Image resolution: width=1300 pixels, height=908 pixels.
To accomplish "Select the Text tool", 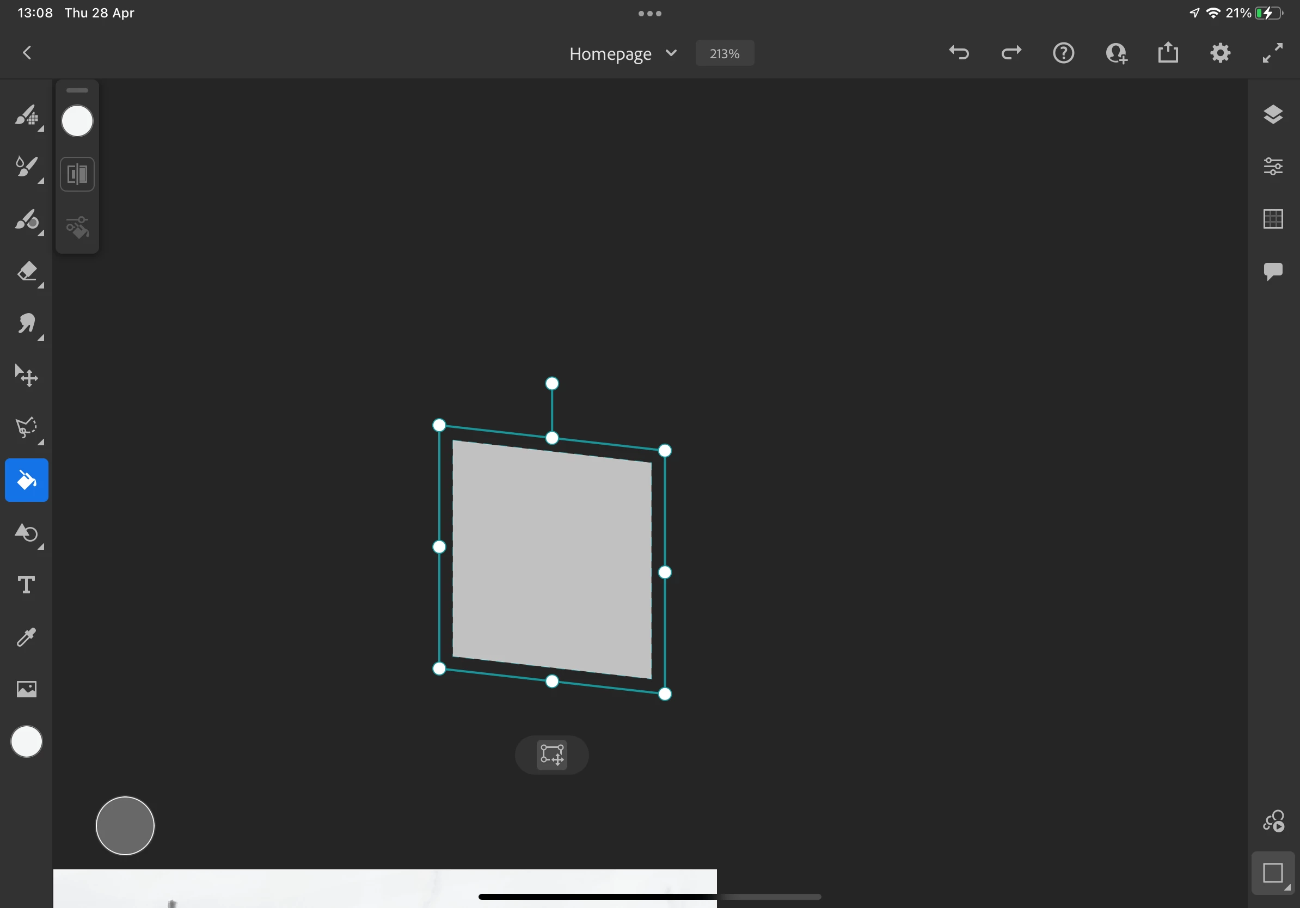I will point(27,585).
